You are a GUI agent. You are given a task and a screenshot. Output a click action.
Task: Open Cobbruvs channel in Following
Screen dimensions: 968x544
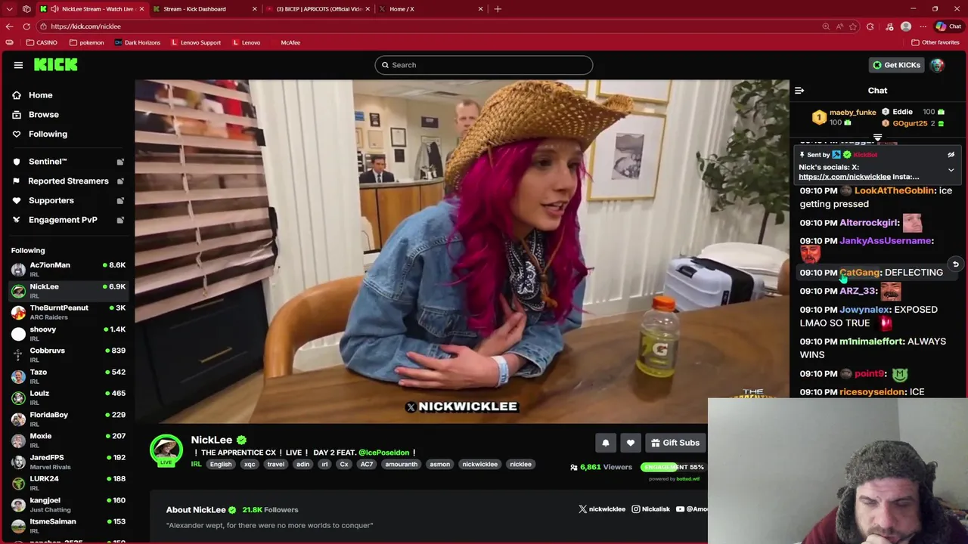click(x=68, y=354)
